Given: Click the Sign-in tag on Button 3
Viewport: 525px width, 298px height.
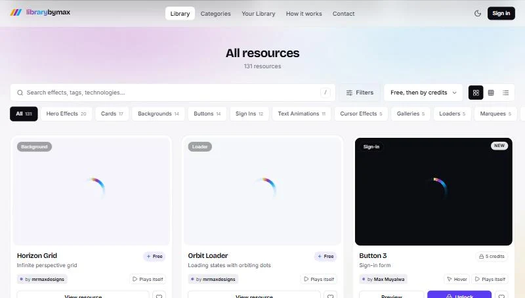Looking at the screenshot, I should (371, 146).
